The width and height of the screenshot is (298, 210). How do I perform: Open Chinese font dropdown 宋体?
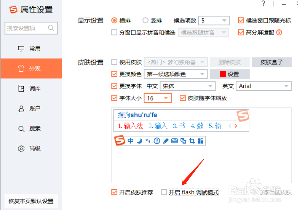pos(188,86)
